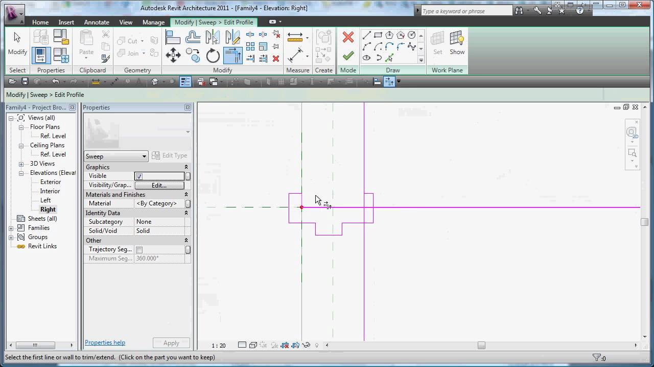
Task: Close the Properties palette
Action: pos(188,108)
